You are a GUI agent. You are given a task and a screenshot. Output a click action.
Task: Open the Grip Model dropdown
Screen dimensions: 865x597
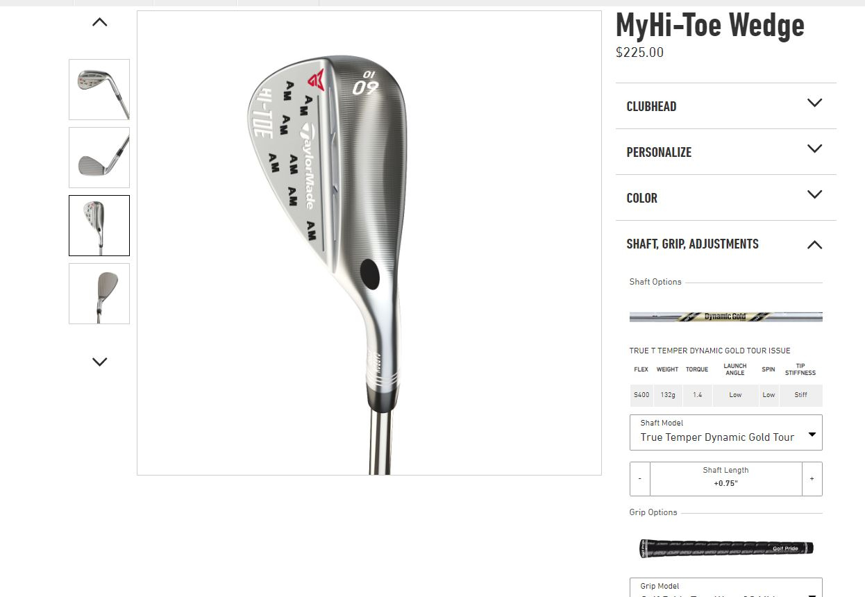coord(725,587)
